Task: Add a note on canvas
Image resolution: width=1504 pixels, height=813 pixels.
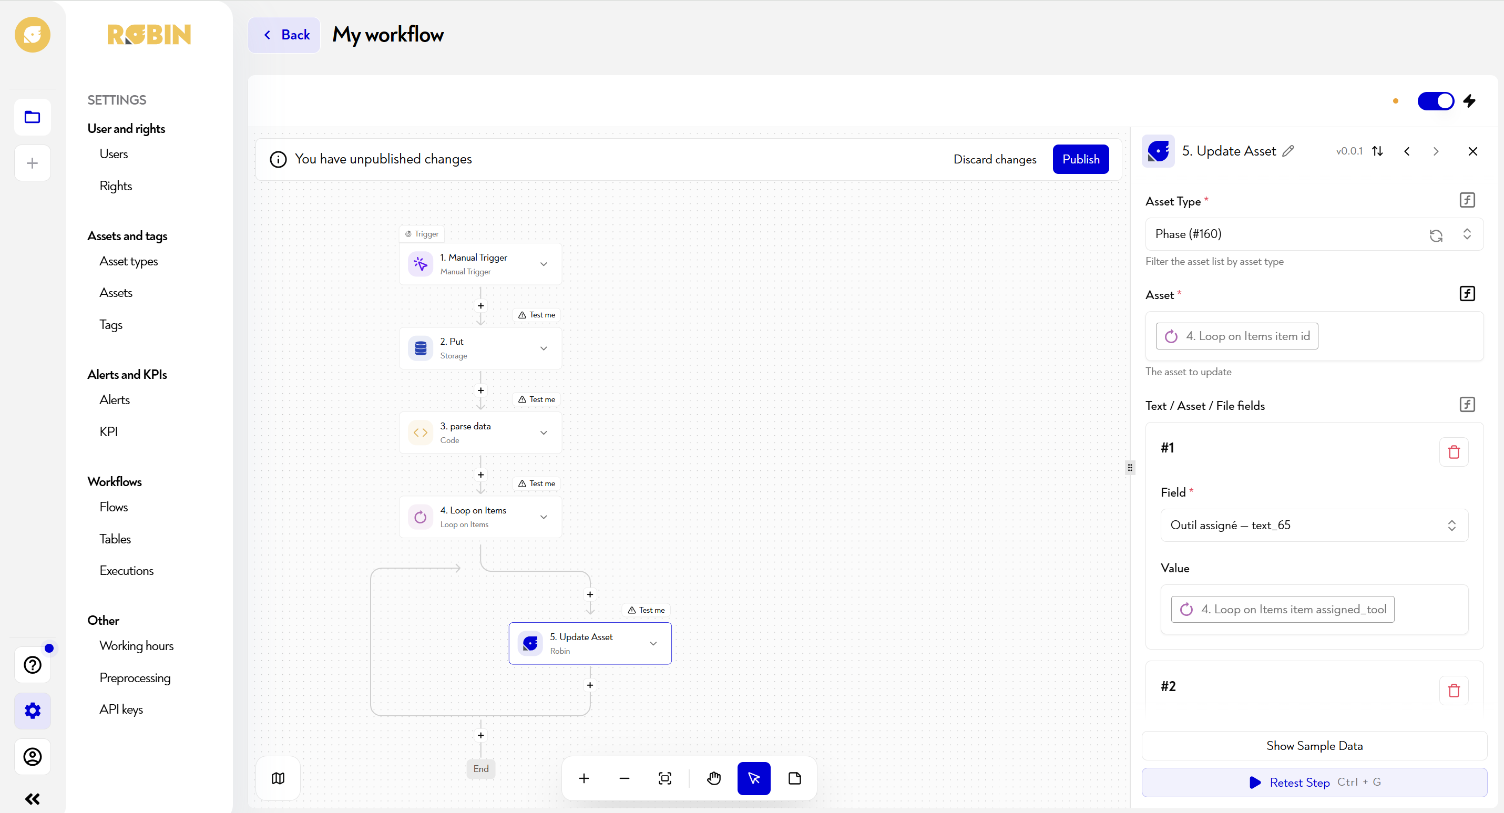Action: (795, 778)
